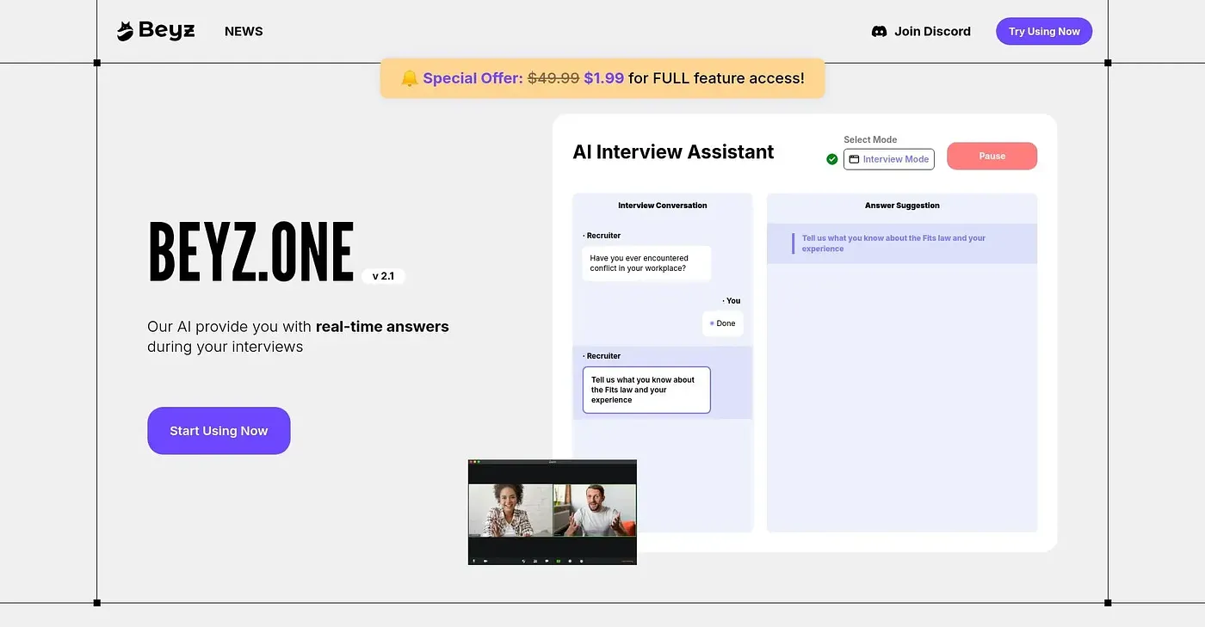The image size is (1205, 627).
Task: Click the BEYZ.ONE headline
Action: [x=251, y=252]
